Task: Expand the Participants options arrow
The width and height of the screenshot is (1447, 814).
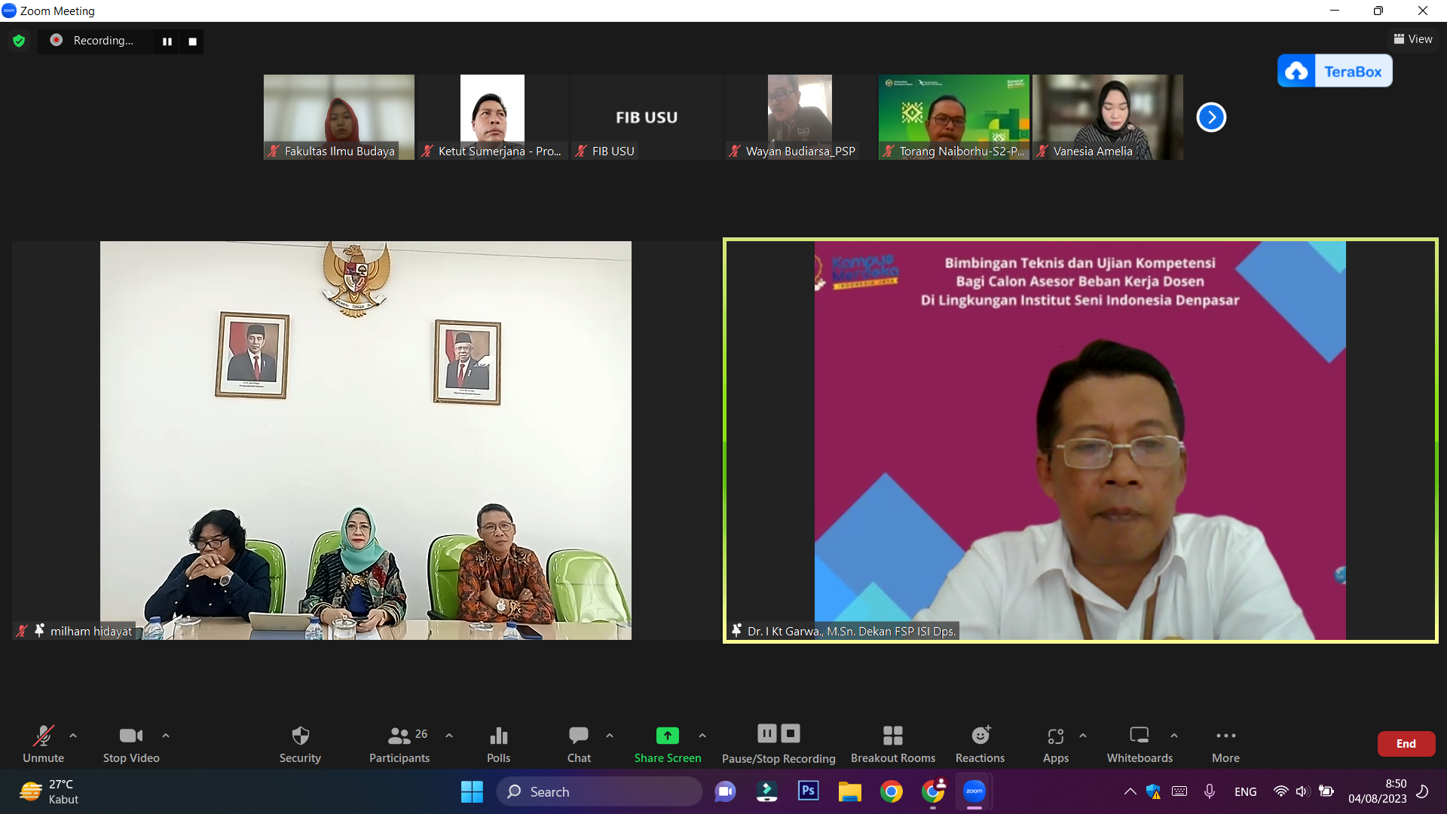Action: [x=449, y=736]
